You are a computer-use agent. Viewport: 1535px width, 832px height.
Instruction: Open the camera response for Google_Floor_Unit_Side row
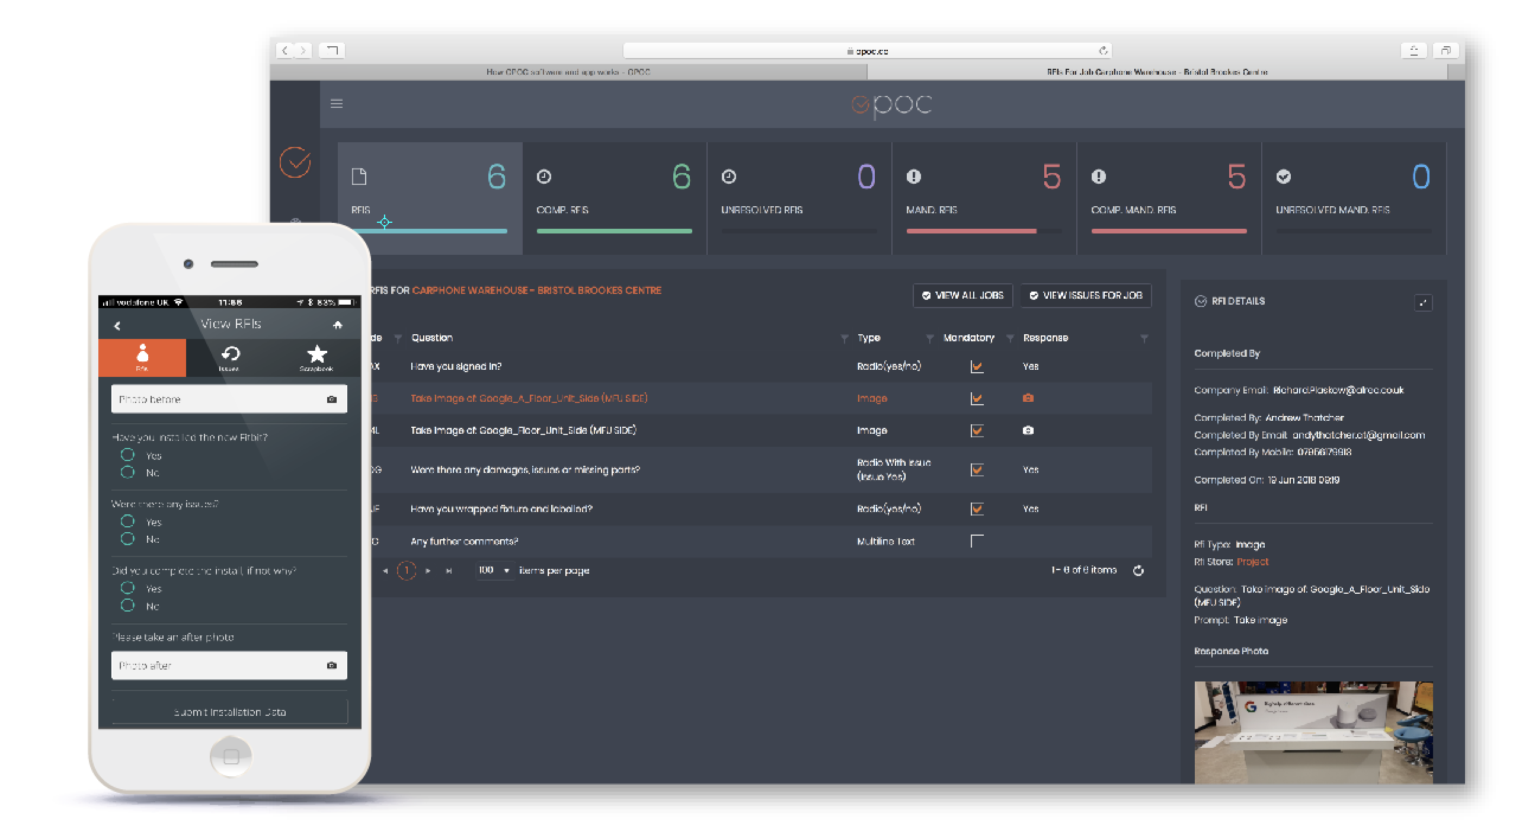[1028, 430]
